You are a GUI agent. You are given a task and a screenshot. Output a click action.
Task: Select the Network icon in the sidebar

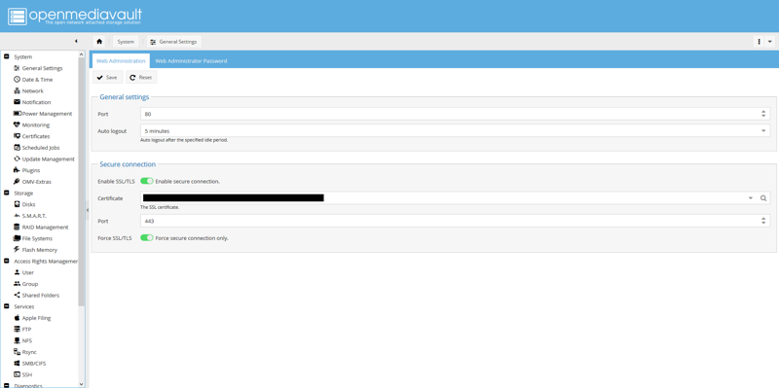point(17,90)
